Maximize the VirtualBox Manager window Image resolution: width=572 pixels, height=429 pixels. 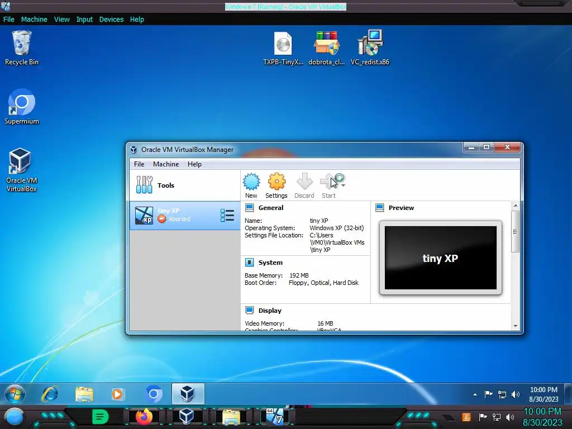point(487,147)
